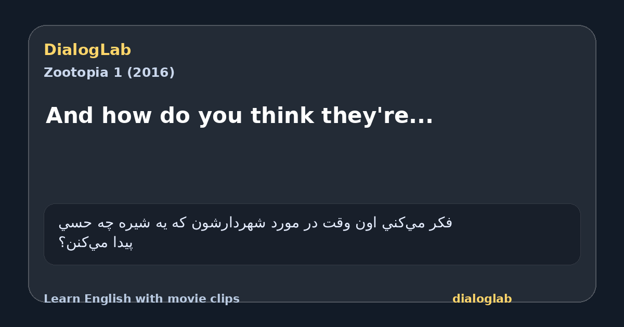Open the yellow dialoglab handle link
This screenshot has width=624, height=327.
coord(482,299)
